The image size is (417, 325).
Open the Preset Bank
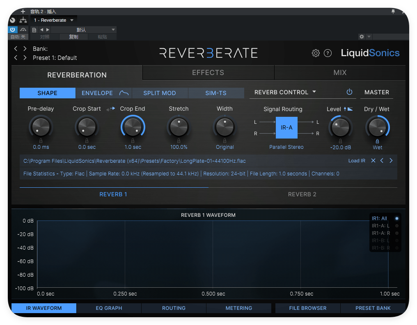click(x=373, y=308)
